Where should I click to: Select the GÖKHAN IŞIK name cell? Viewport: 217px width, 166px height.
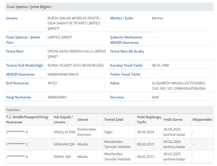[64, 144]
